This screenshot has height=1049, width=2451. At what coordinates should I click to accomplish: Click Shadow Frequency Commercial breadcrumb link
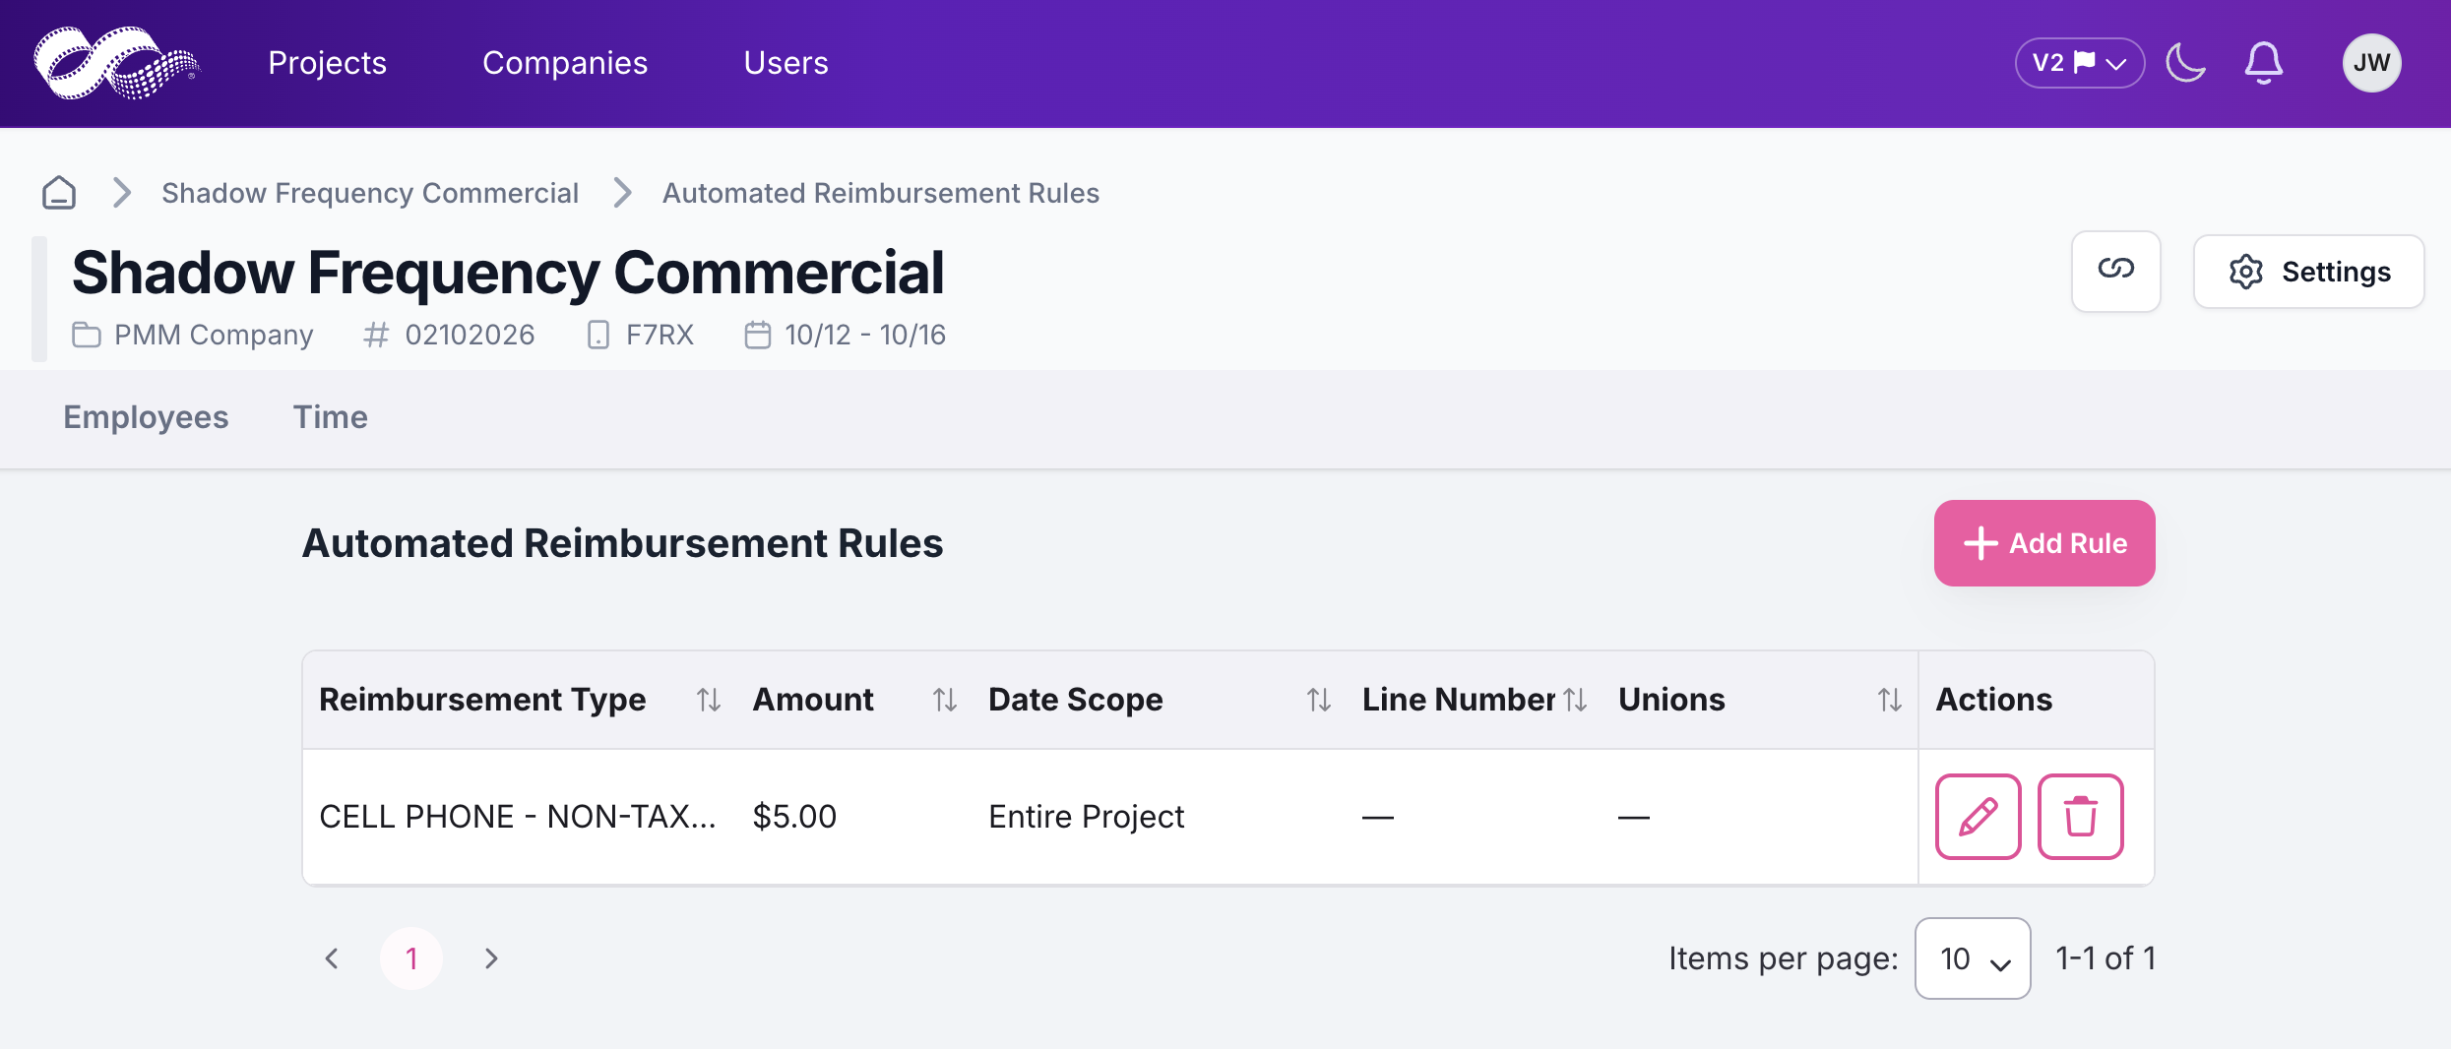[370, 193]
